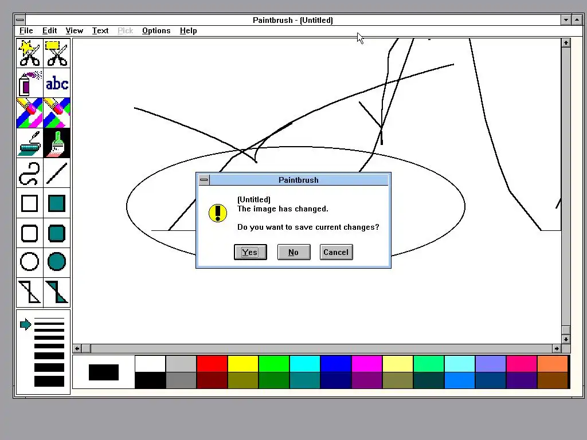This screenshot has width=587, height=440.
Task: Select the Paint Roller fill tool
Action: 30,143
